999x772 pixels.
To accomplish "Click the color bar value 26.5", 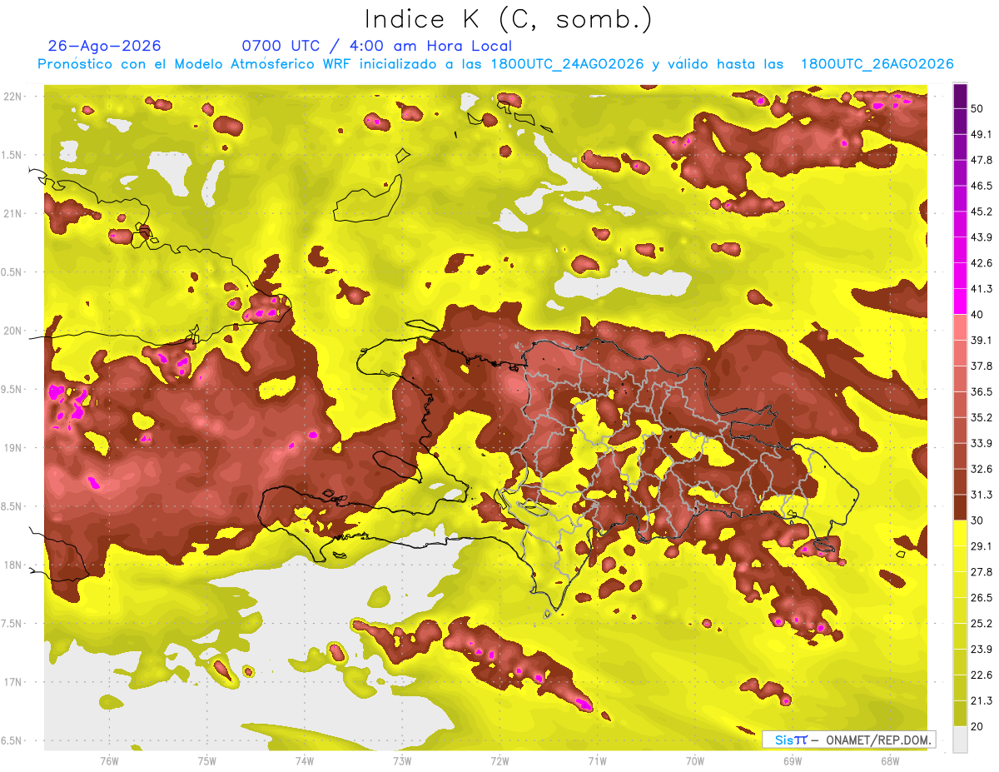I will [982, 597].
